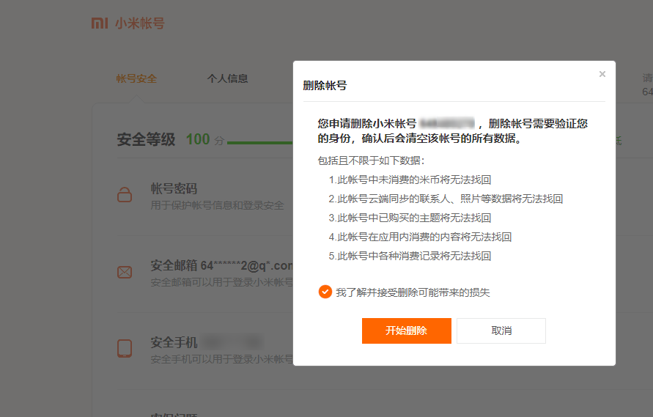653x417 pixels.
Task: Click item 3.此帐号中已购买的主题将无法找回
Action: click(410, 218)
